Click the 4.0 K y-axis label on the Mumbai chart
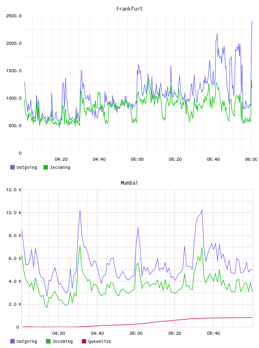The image size is (259, 348). click(x=15, y=281)
